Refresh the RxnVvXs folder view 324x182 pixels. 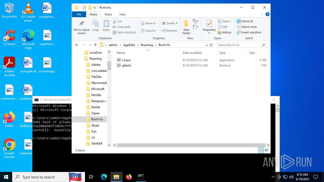[x=211, y=45]
